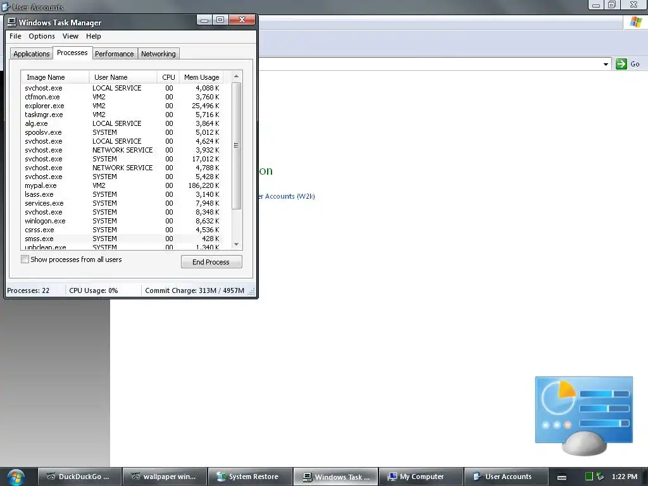Screen dimensions: 648x486
Task: Click inside the User Accounts address field
Action: pyautogui.click(x=430, y=64)
